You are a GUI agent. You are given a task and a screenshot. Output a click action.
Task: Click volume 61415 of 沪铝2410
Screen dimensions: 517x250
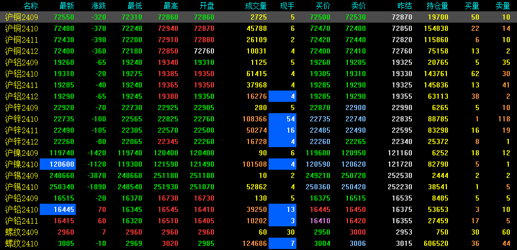pos(257,74)
